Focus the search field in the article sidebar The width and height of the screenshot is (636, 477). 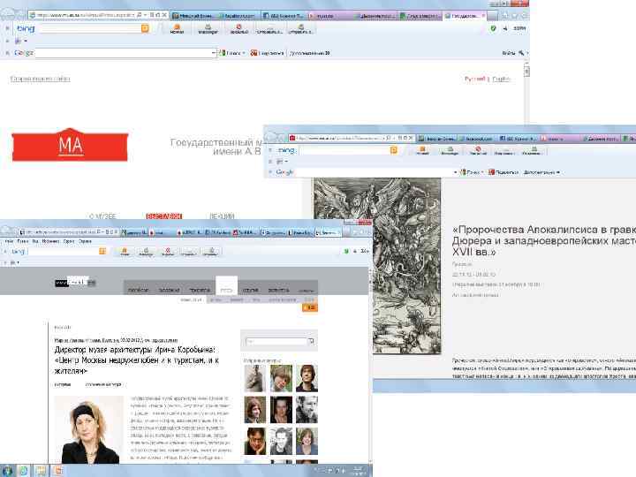tap(276, 341)
